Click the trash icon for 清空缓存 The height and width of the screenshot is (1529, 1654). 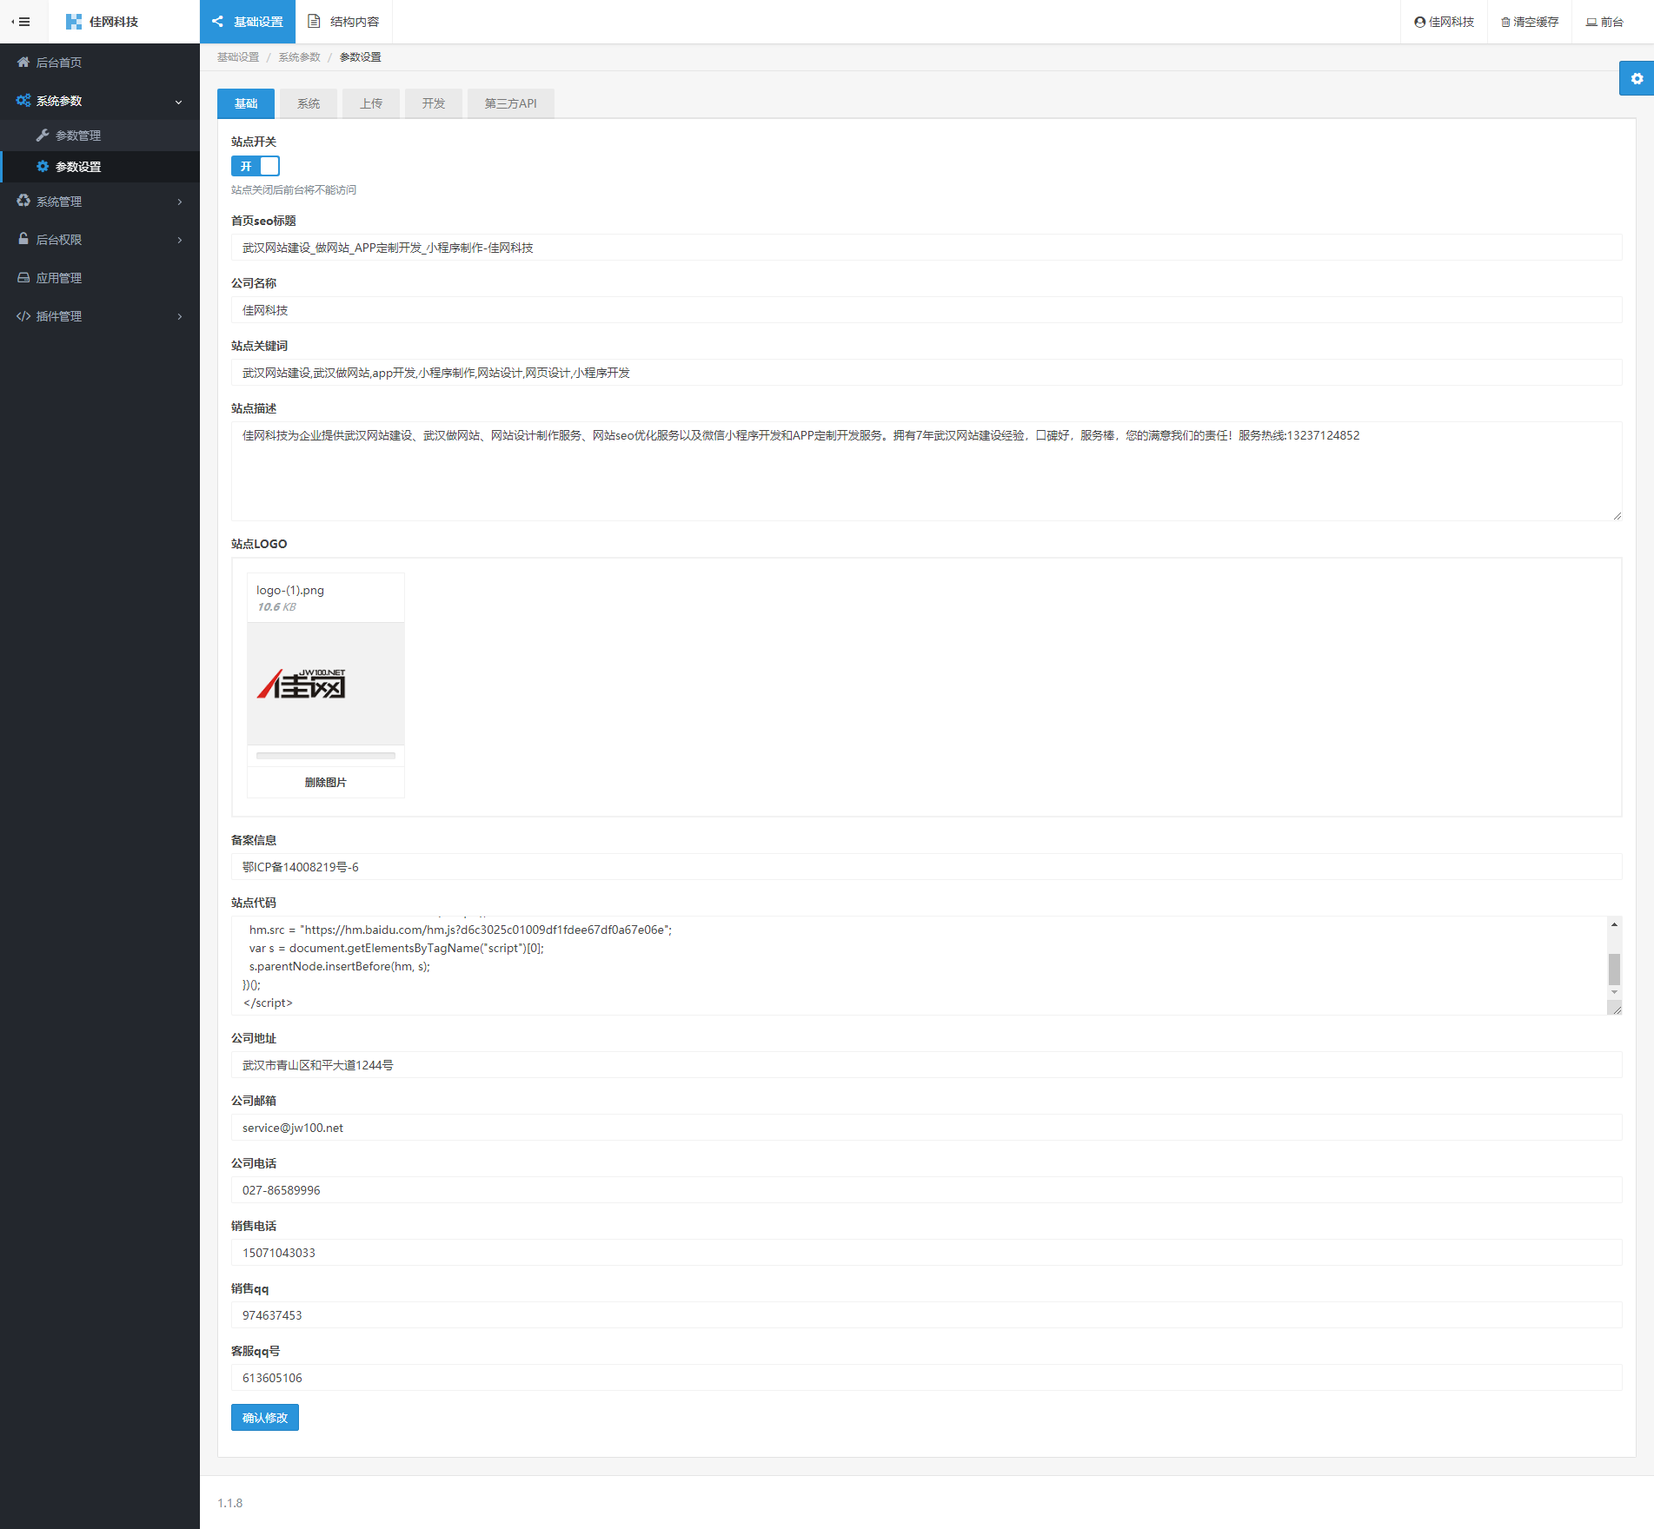(x=1505, y=22)
